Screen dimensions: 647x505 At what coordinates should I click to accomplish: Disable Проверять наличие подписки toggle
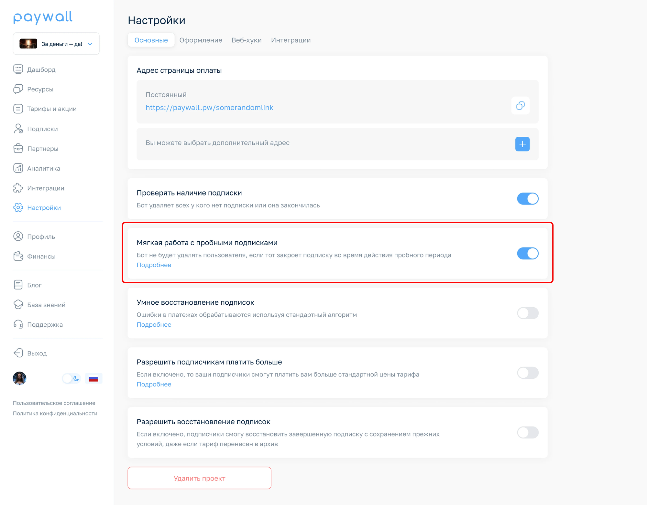pyautogui.click(x=528, y=199)
